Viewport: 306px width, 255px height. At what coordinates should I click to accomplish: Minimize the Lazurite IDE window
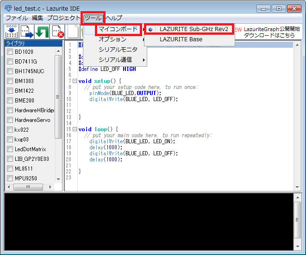pyautogui.click(x=263, y=9)
